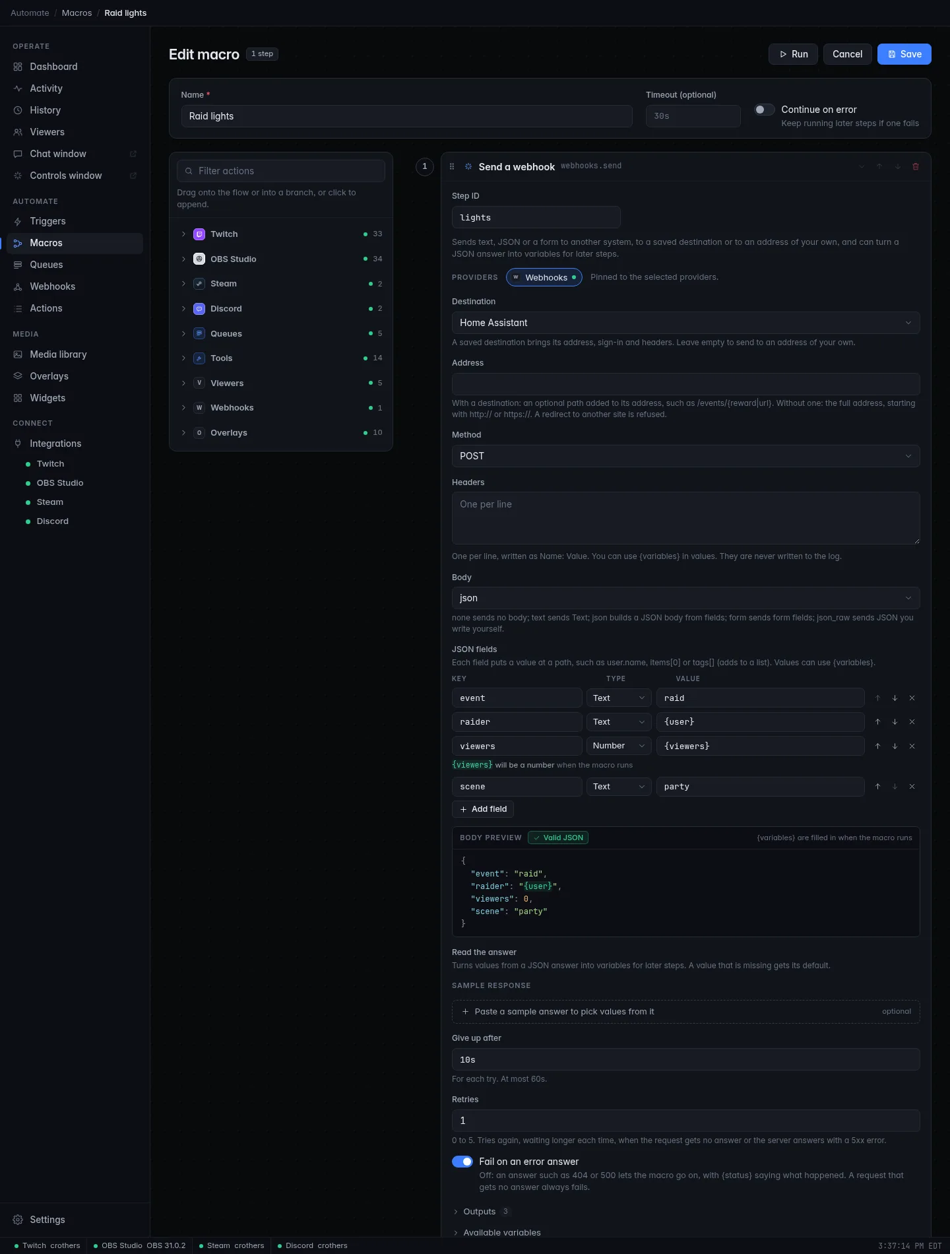Click the Media library sidebar icon
The image size is (950, 1254).
18,354
